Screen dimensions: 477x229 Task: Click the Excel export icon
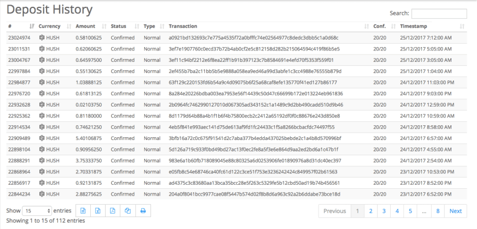(x=98, y=210)
